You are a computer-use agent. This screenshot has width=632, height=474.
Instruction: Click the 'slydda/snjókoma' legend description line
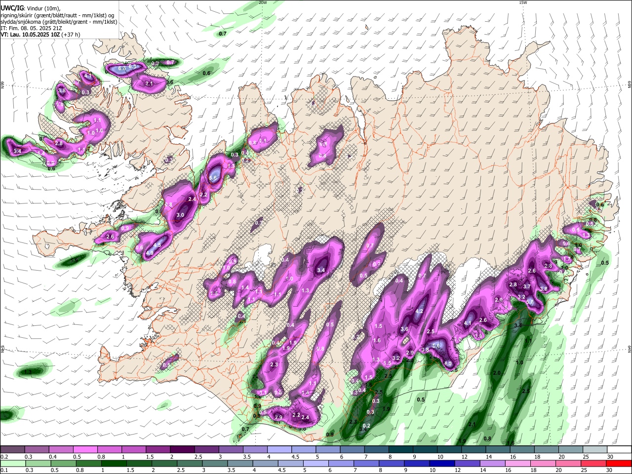tap(59, 22)
